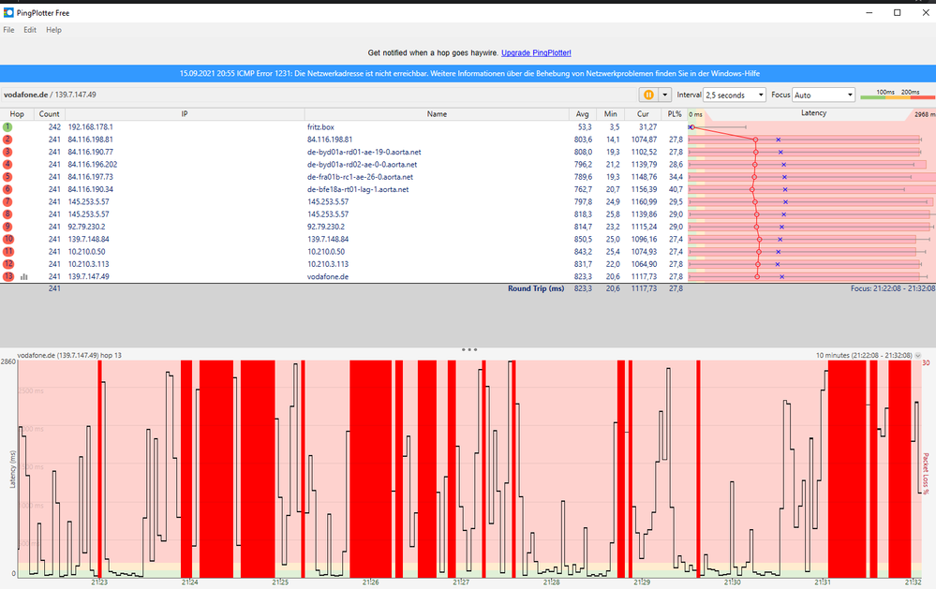936x589 pixels.
Task: Click the red hop 13 circle icon
Action: (x=7, y=276)
